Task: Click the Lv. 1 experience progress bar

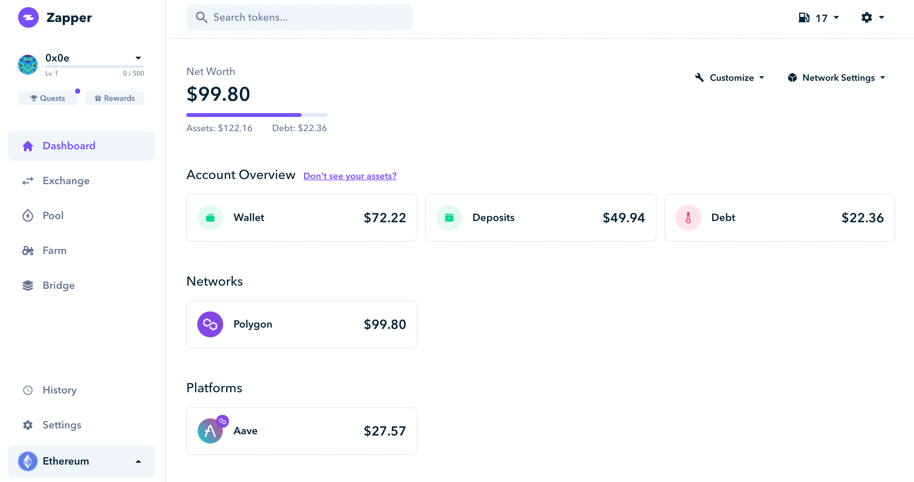Action: pos(95,66)
